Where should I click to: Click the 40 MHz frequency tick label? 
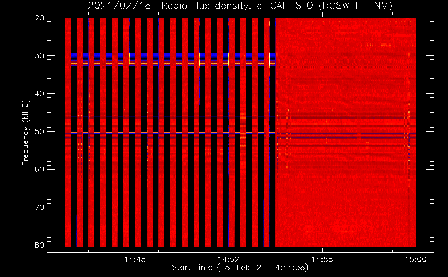coord(40,94)
